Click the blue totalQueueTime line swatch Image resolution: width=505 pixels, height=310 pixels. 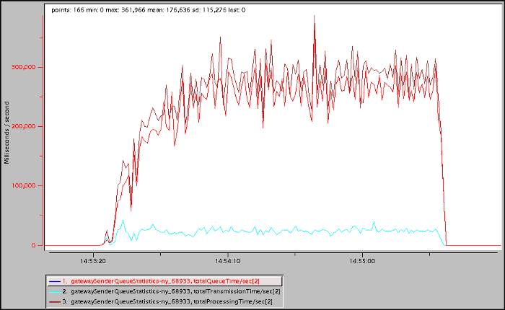coord(55,281)
